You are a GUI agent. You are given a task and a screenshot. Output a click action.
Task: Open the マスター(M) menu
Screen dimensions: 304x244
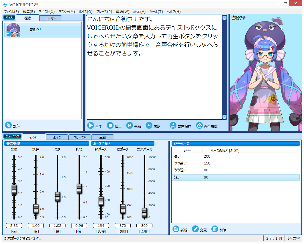(x=67, y=12)
